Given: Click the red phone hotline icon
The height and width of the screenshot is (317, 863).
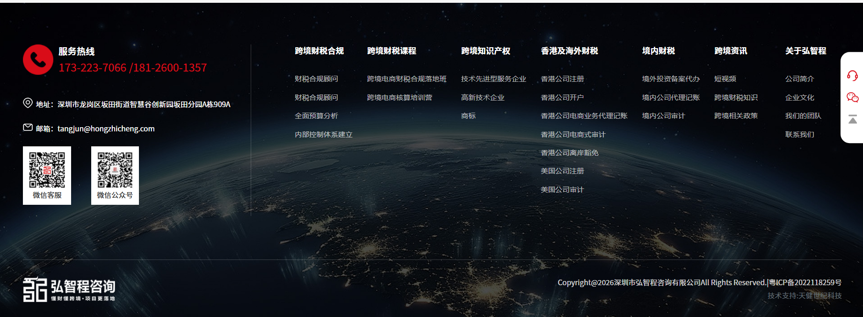Looking at the screenshot, I should (38, 59).
